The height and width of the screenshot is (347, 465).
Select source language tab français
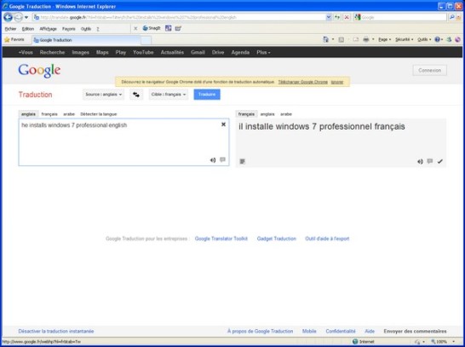tap(49, 114)
